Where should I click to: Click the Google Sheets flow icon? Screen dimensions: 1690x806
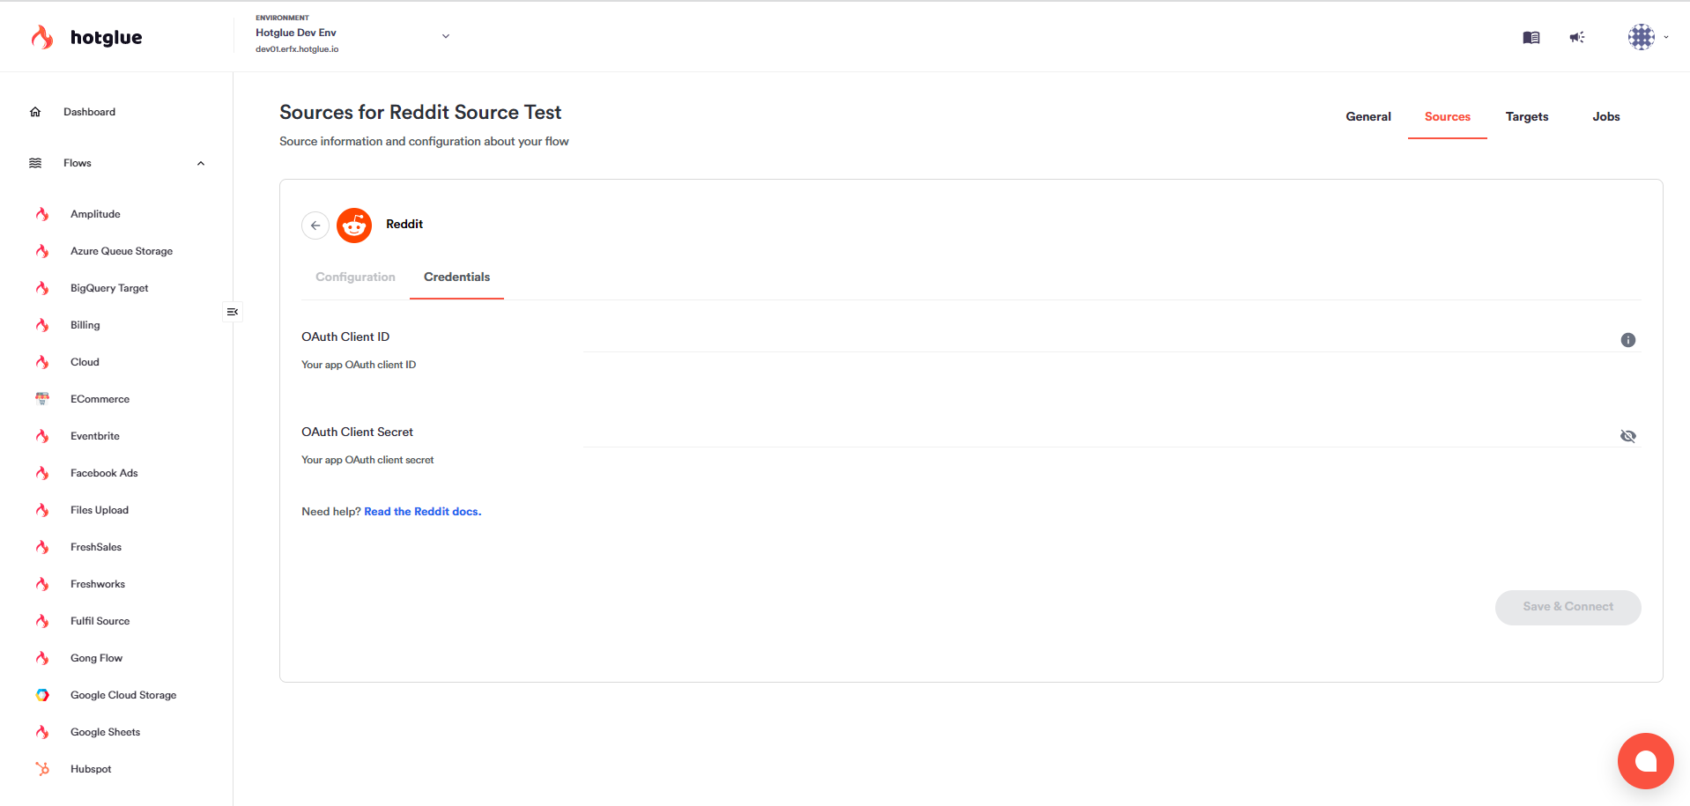42,732
